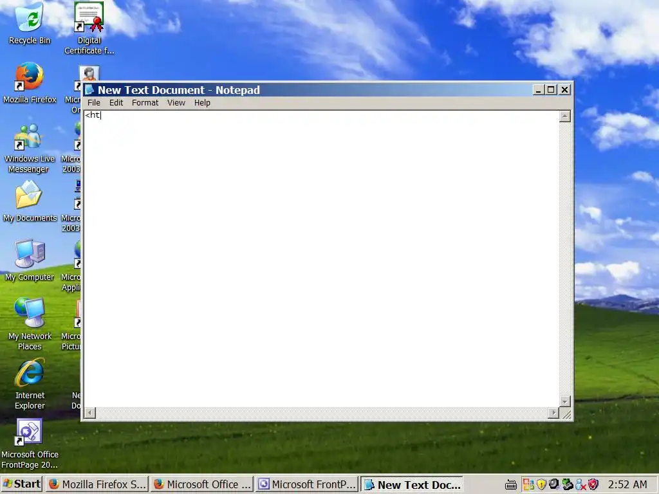Select the My Documents folder icon
Viewport: 659px width, 494px height.
point(30,201)
